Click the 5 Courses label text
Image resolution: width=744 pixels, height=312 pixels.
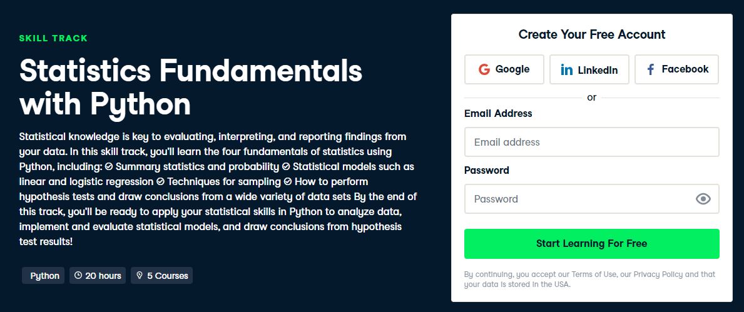coord(168,275)
